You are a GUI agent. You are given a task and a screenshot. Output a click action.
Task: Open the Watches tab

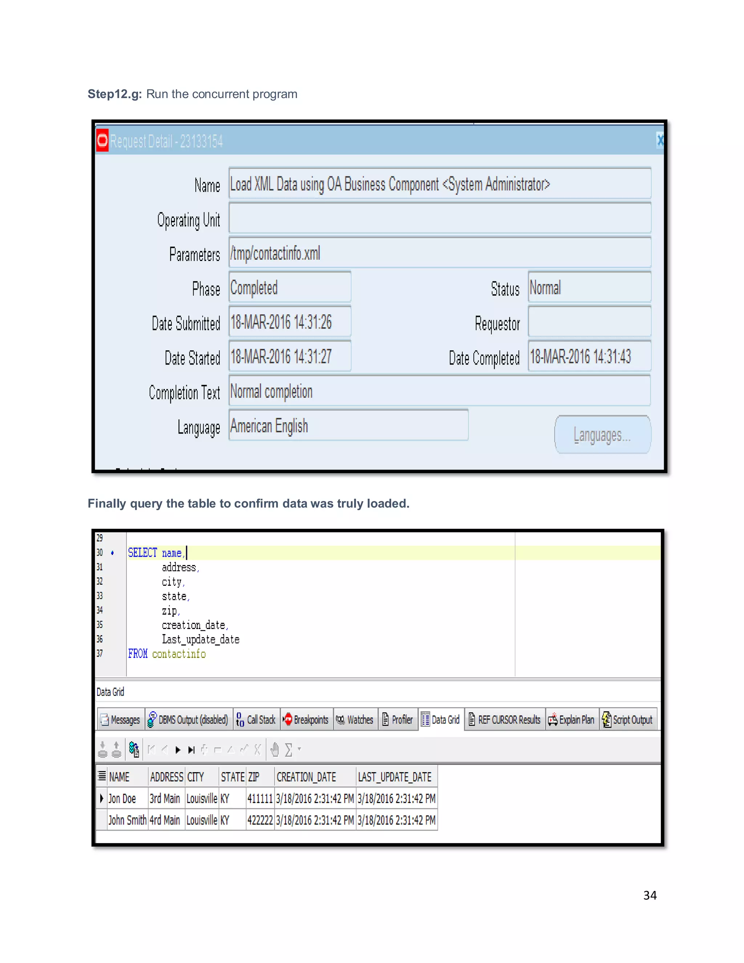(355, 720)
